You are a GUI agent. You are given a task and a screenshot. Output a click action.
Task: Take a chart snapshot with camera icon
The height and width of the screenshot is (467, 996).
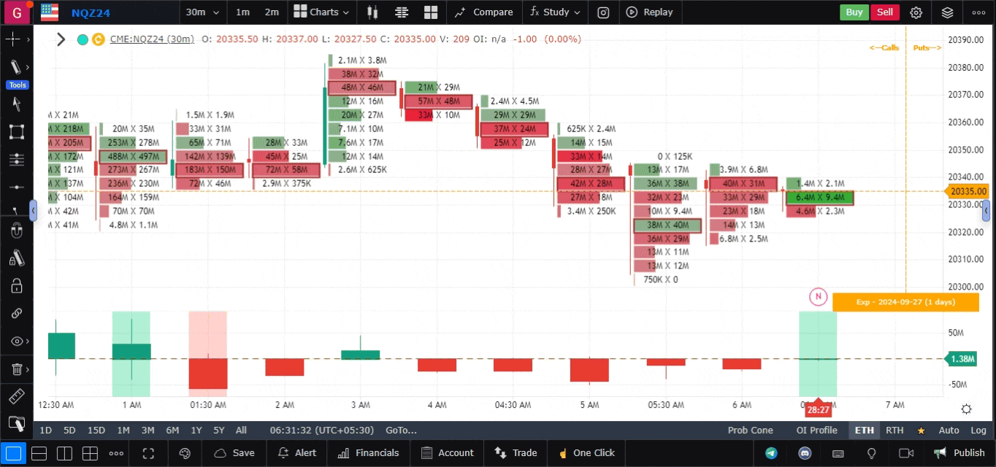tap(603, 12)
